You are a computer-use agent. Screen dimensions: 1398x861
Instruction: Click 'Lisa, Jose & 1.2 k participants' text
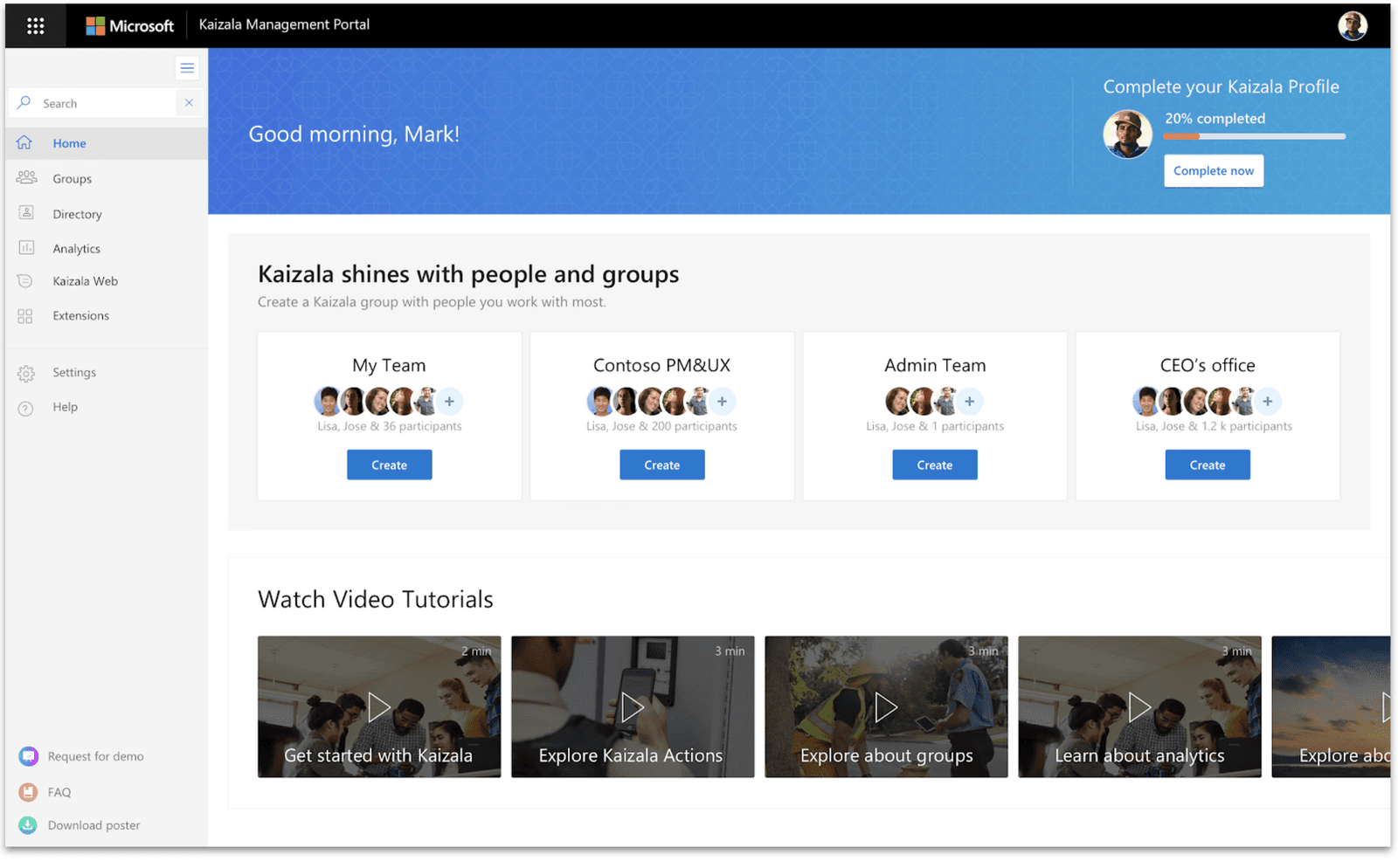coord(1214,426)
